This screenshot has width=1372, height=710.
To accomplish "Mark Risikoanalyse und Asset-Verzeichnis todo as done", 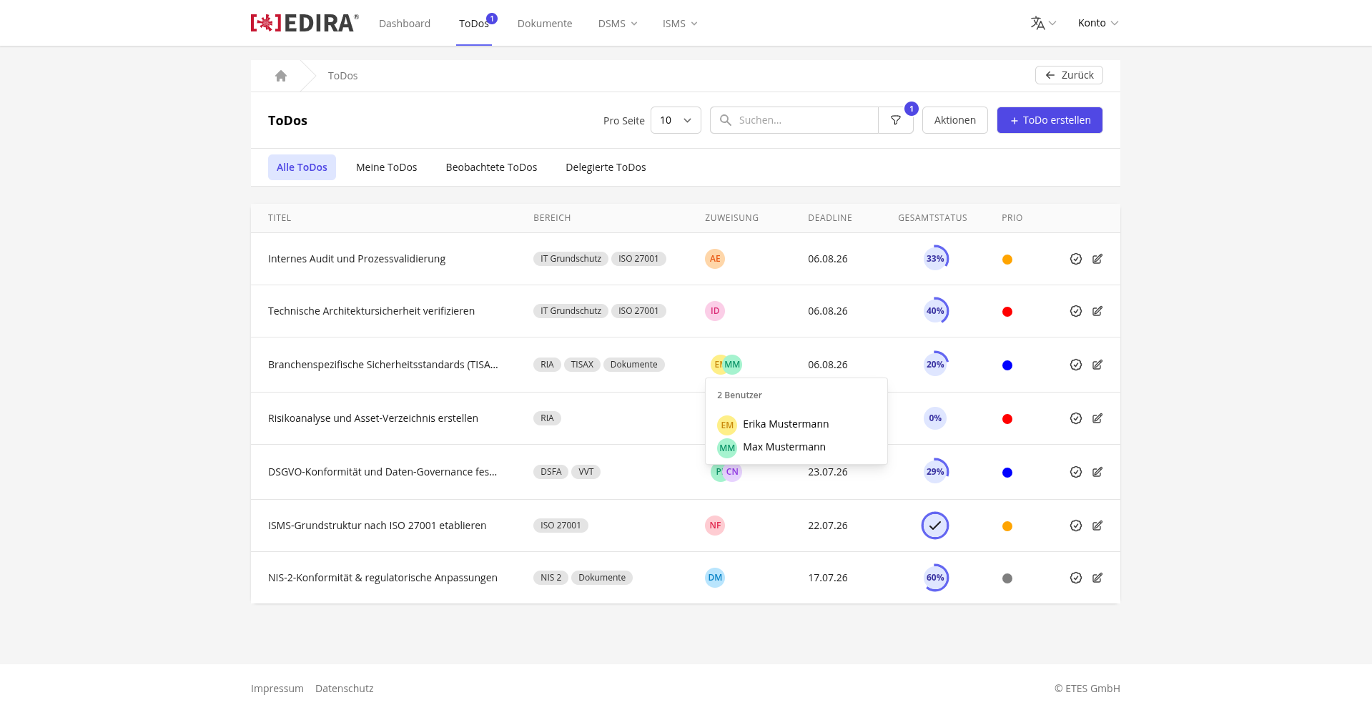I will tap(1076, 418).
